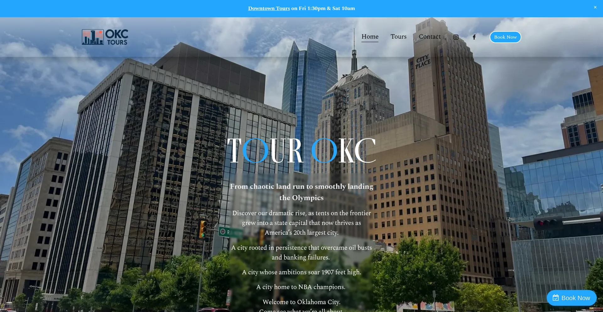
Task: Select Contact in the navigation bar
Action: [429, 37]
